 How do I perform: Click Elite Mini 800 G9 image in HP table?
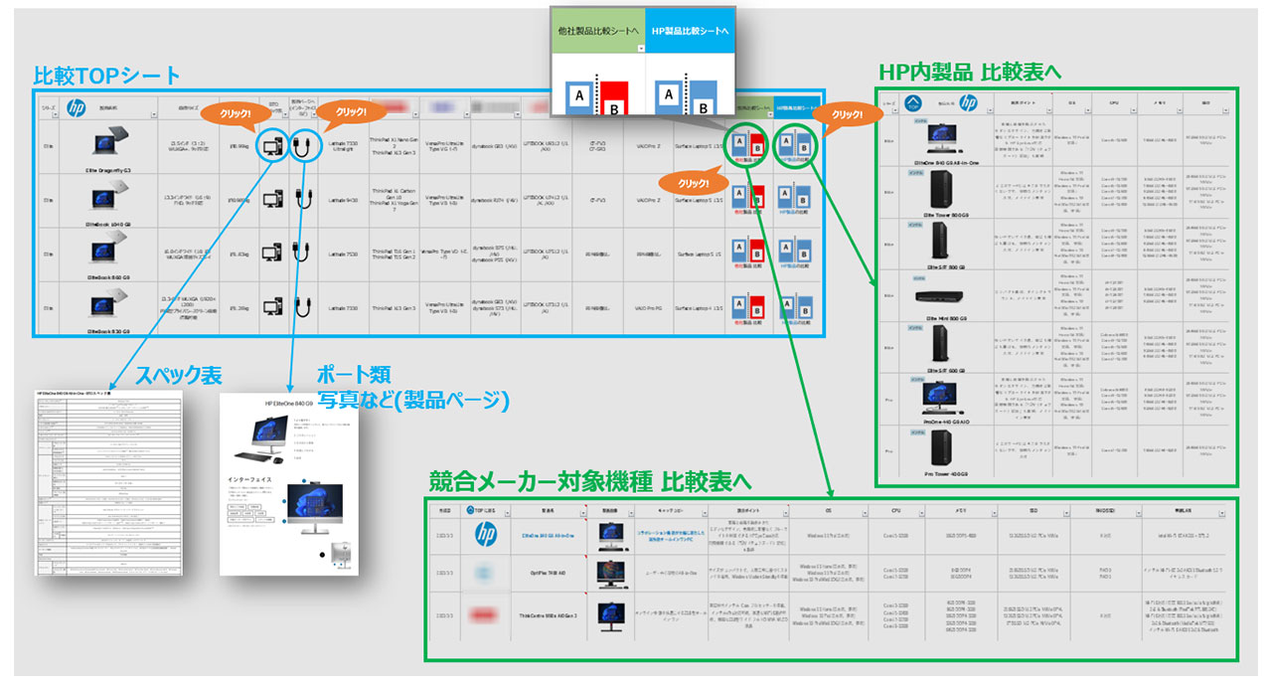[939, 295]
